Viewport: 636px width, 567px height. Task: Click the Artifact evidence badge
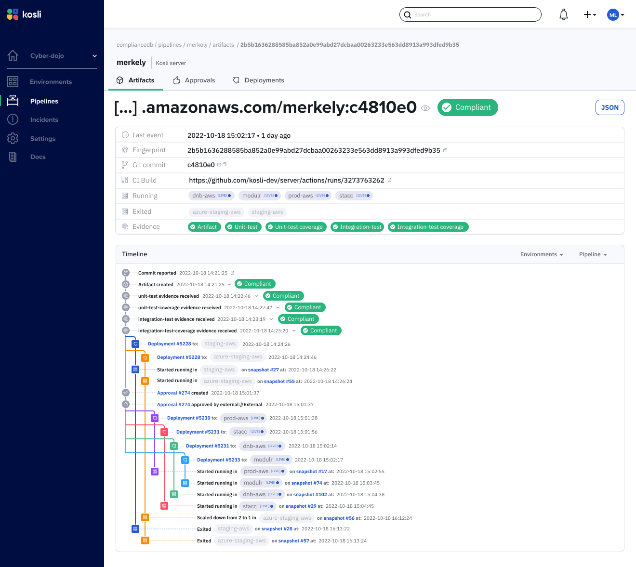[x=204, y=227]
